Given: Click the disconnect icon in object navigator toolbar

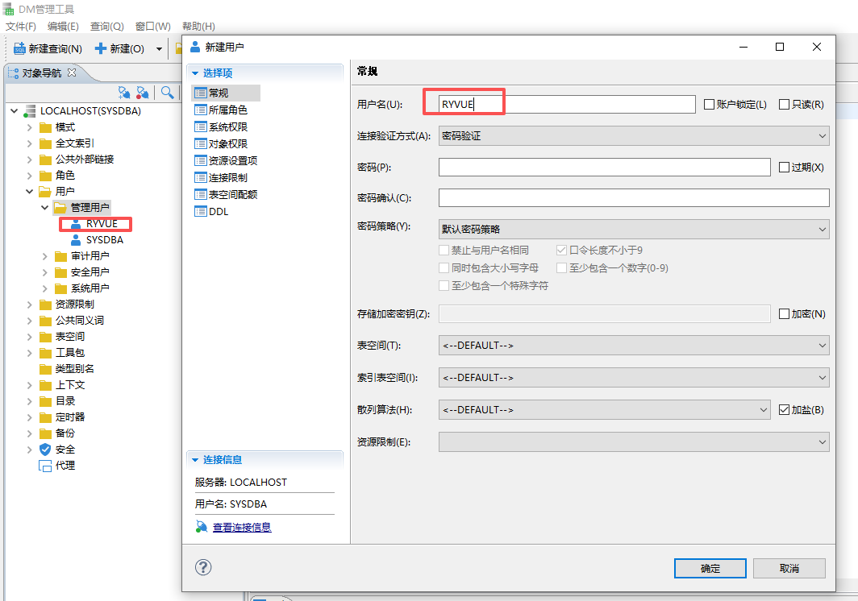Looking at the screenshot, I should click(x=143, y=93).
